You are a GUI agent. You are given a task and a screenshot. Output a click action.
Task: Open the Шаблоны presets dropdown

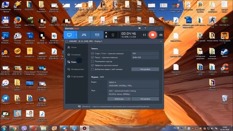[x=119, y=99]
